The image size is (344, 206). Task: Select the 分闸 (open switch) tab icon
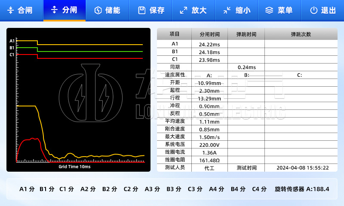[x=54, y=10]
